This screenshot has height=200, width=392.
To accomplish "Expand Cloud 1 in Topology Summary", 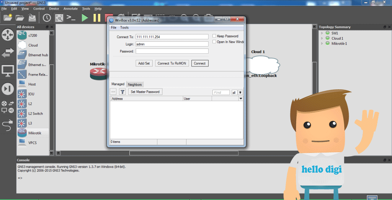I will (x=322, y=38).
